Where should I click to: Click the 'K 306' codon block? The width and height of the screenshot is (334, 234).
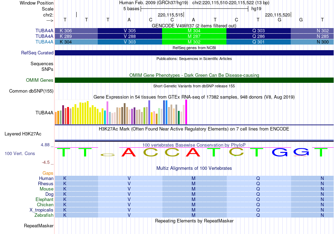click(76, 31)
